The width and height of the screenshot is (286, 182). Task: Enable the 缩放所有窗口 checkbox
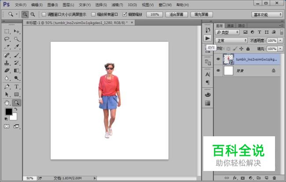click(x=93, y=15)
